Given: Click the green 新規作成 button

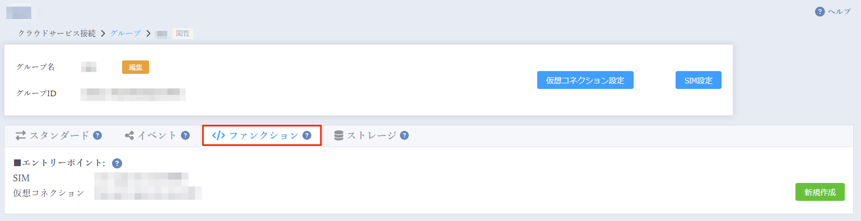Looking at the screenshot, I should pos(820,192).
